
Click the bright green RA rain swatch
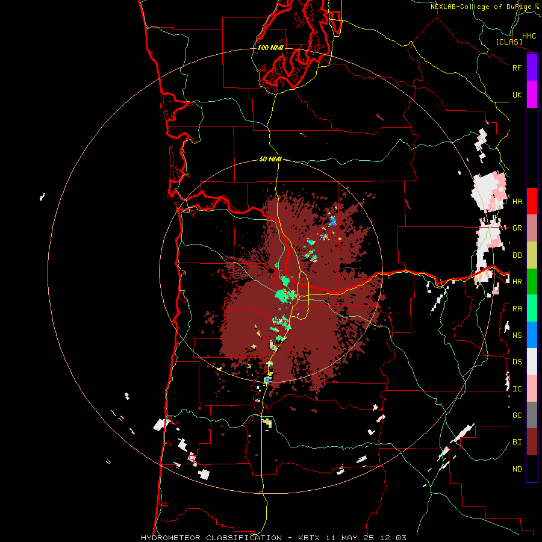coord(532,308)
